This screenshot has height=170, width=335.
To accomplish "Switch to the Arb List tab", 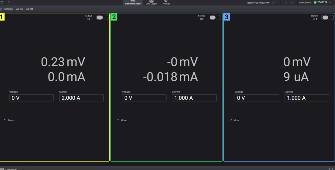I will pos(166,3).
